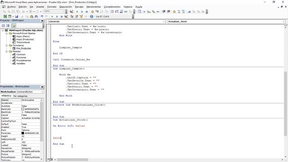The image size is (288, 162).
Task: Switch to Full Module View at bottom-left
Action: pos(52,159)
